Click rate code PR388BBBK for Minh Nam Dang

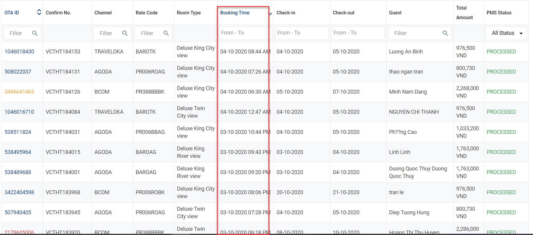click(x=150, y=92)
